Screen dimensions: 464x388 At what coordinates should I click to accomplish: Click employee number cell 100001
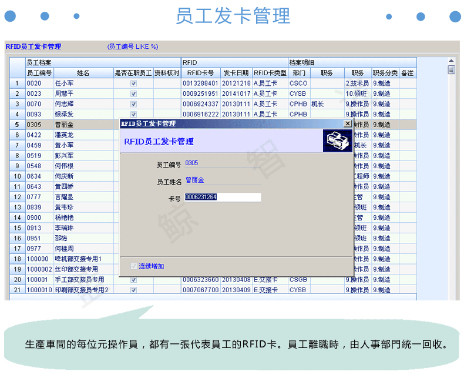pyautogui.click(x=39, y=280)
